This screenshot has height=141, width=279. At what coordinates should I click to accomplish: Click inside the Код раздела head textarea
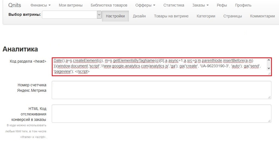pyautogui.click(x=162, y=67)
